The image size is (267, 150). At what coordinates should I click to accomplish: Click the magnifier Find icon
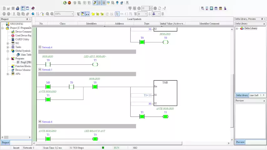click(x=33, y=14)
